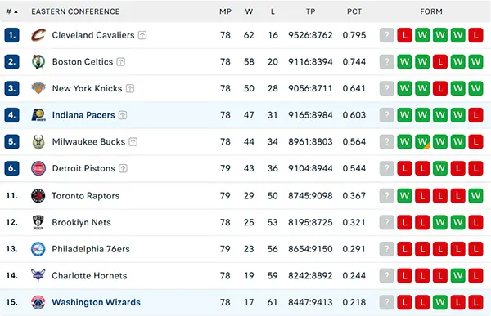This screenshot has height=316, width=491.
Task: Sort table by W column header
Action: coord(249,11)
